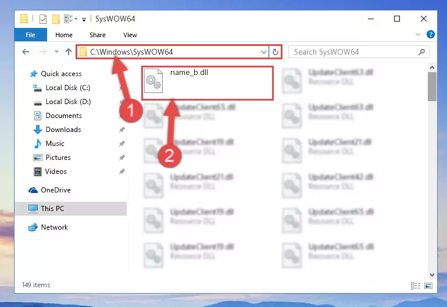Viewport: 447px width, 307px height.
Task: Click the folder icon in the address bar
Action: tap(83, 52)
